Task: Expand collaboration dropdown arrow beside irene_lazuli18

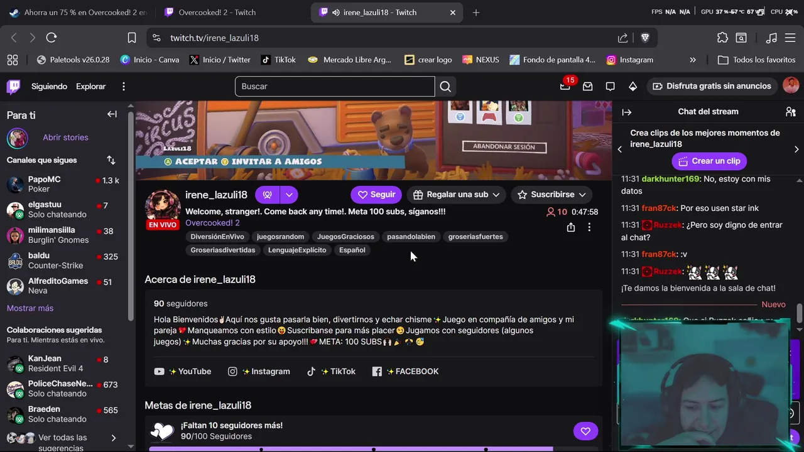Action: [x=289, y=195]
